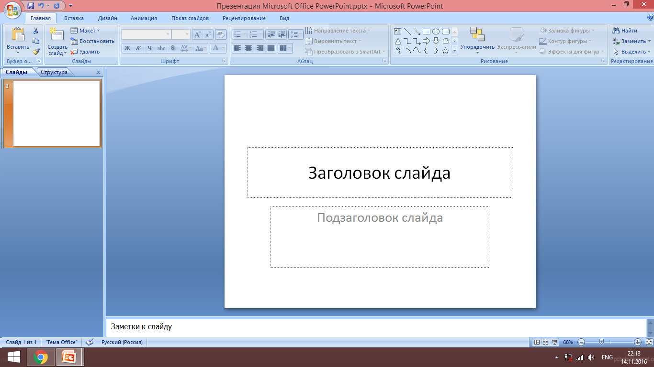Image resolution: width=654 pixels, height=367 pixels.
Task: Toggle underline (Ч) formatting
Action: pyautogui.click(x=150, y=48)
